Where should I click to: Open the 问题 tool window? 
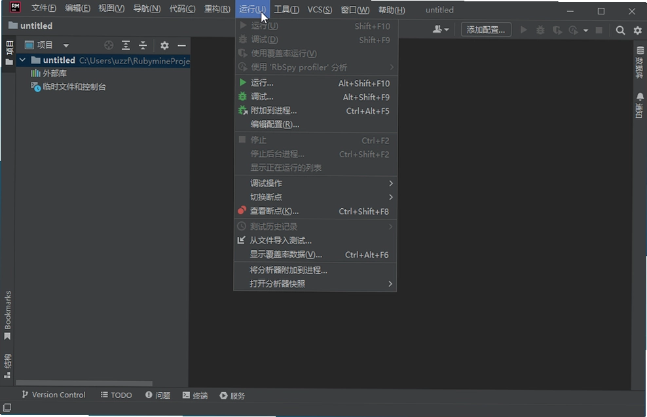point(158,395)
